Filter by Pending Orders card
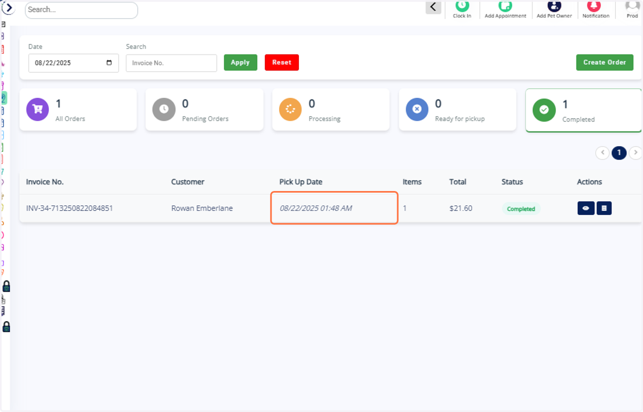 (x=204, y=110)
